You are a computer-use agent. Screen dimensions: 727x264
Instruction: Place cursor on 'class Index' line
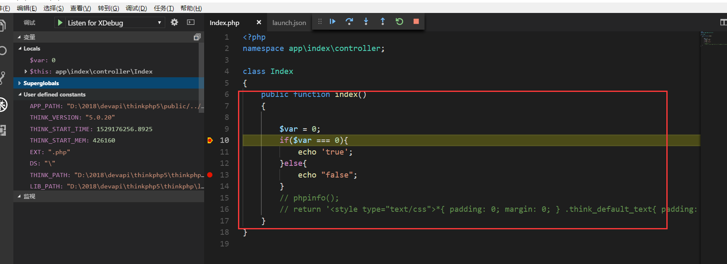(268, 71)
